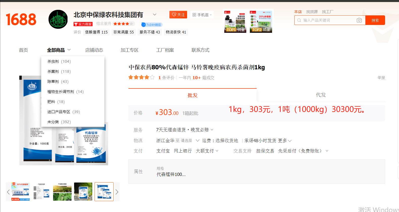
Task: Open the 加工专区 tab
Action: point(129,50)
